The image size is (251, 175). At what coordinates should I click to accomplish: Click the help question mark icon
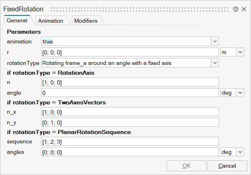236,9
